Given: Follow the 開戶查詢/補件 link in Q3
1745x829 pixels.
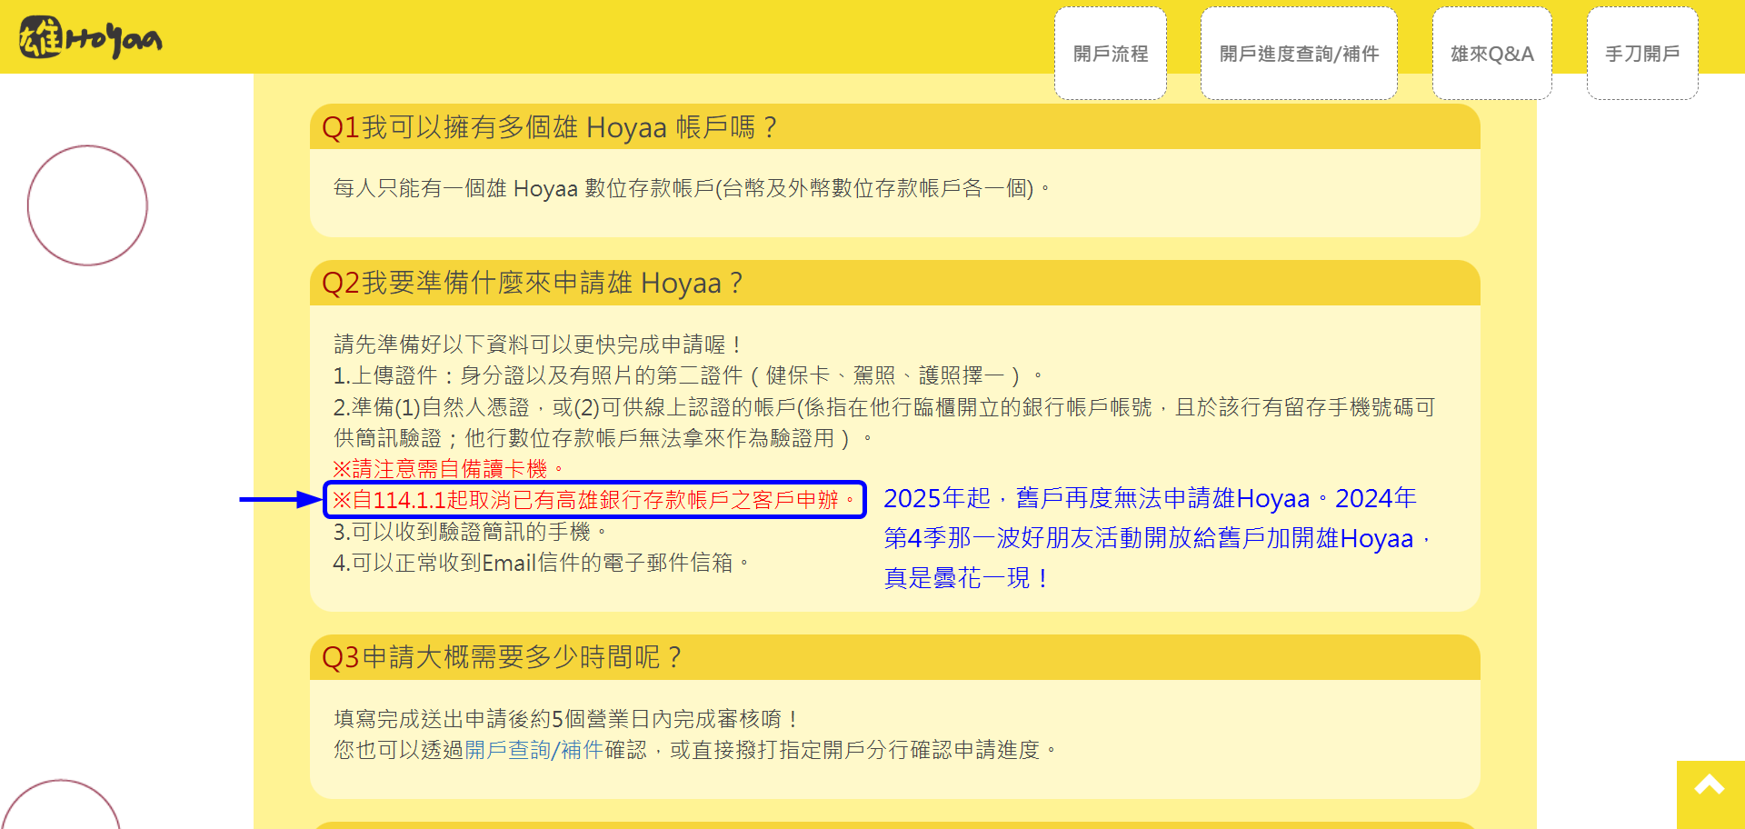Looking at the screenshot, I should (x=534, y=750).
